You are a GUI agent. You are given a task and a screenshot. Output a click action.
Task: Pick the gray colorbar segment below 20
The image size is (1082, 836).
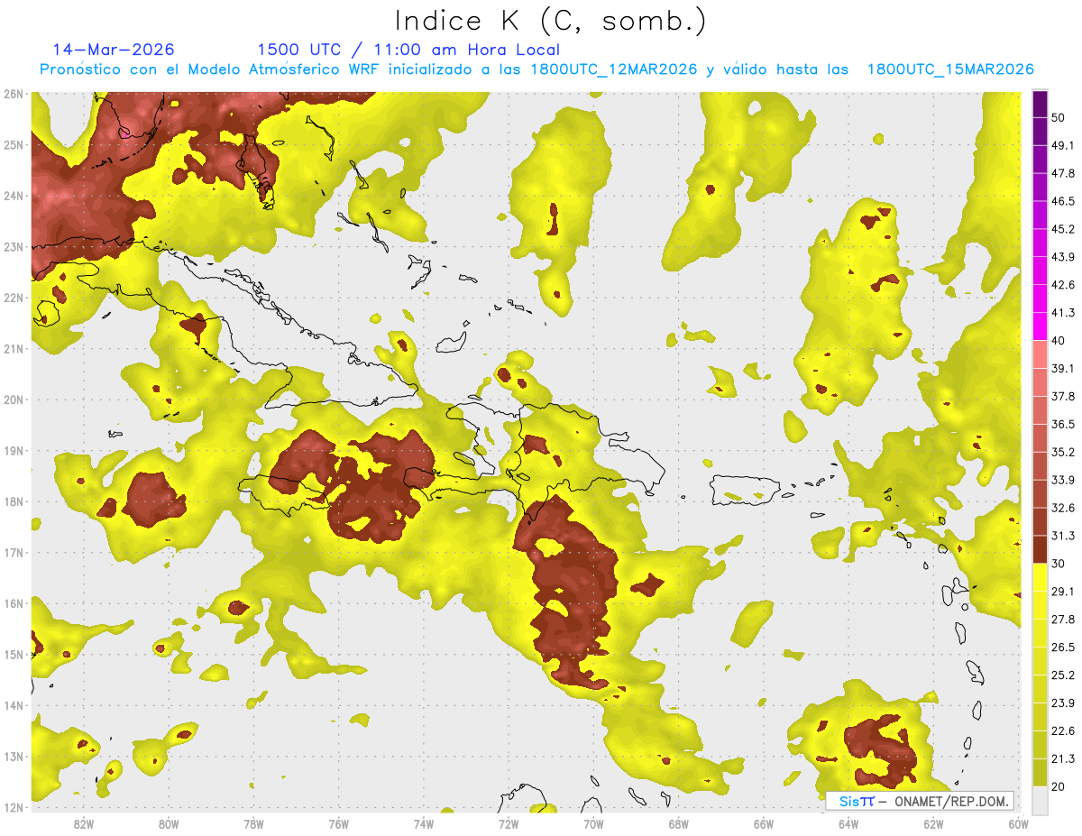(1040, 799)
